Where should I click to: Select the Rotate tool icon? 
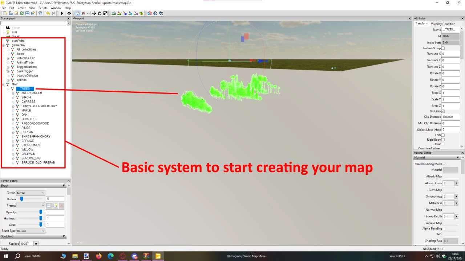point(100,13)
